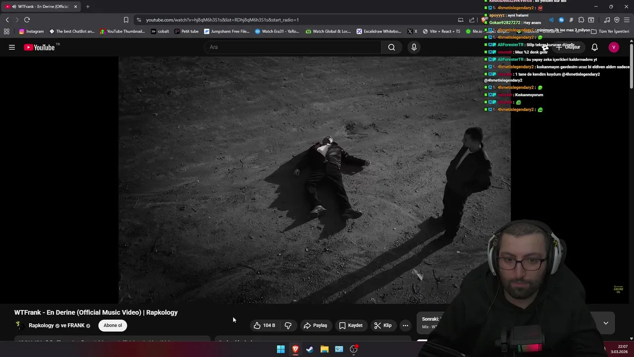The width and height of the screenshot is (634, 357).
Task: Create a clip with Klip button
Action: coord(383,325)
